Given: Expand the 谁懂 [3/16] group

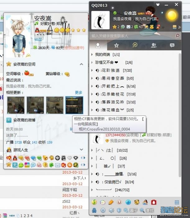Looking at the screenshot, I should click(x=92, y=174).
